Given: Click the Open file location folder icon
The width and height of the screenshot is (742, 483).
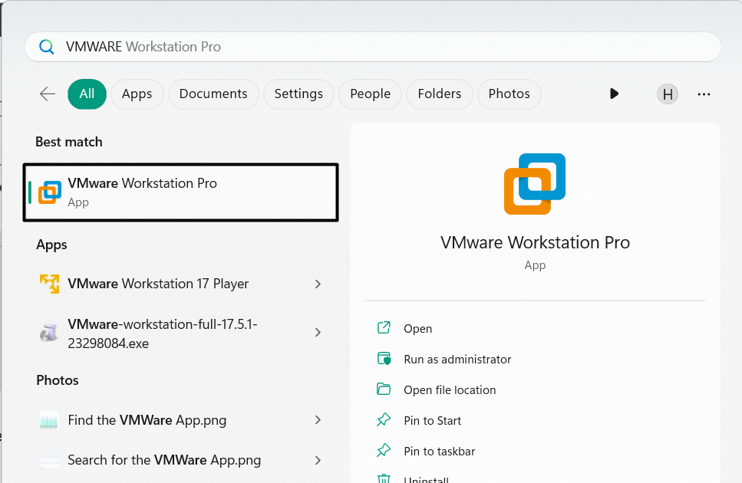Looking at the screenshot, I should tap(384, 389).
